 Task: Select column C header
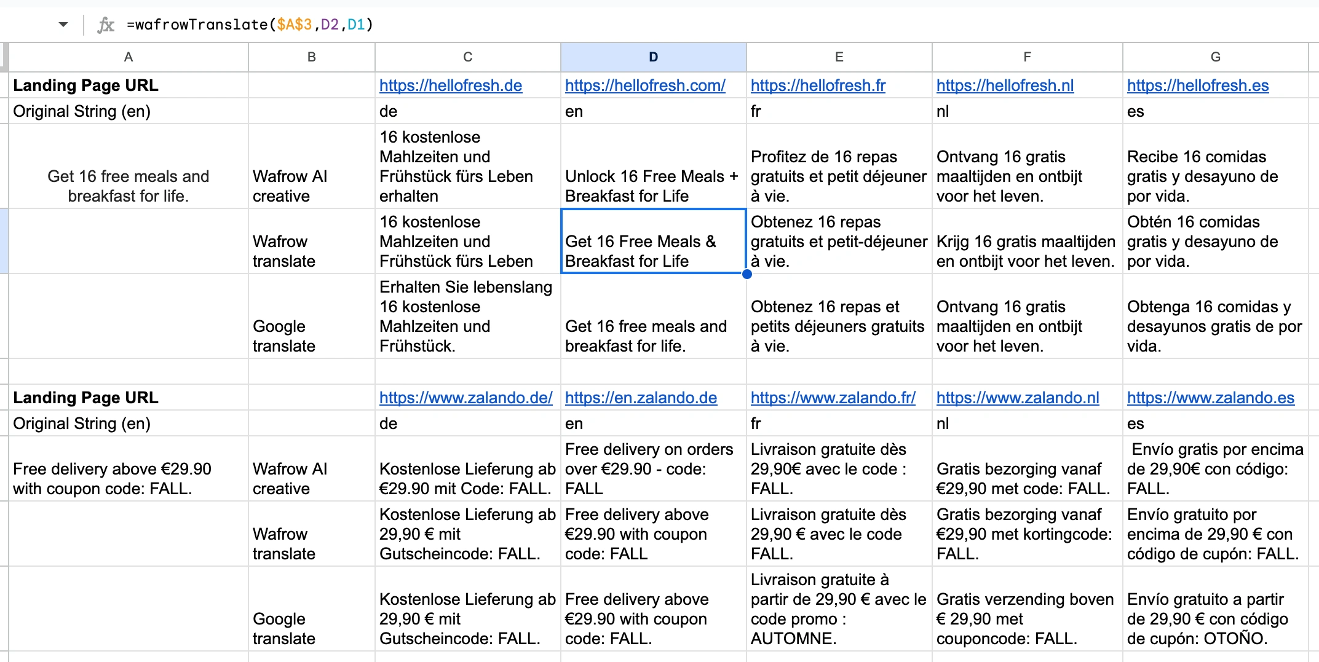tap(468, 57)
